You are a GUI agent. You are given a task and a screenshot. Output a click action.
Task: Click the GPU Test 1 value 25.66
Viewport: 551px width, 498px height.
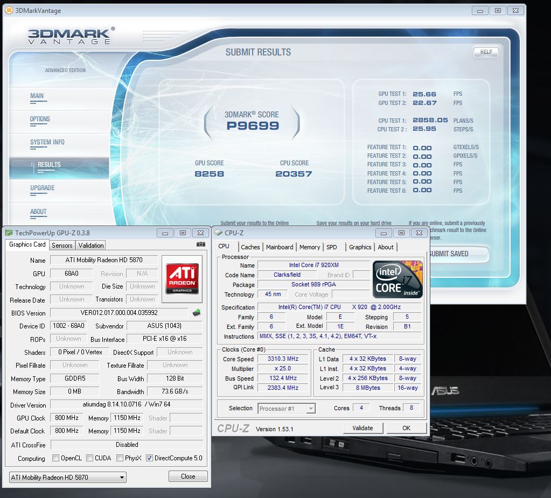coord(424,94)
